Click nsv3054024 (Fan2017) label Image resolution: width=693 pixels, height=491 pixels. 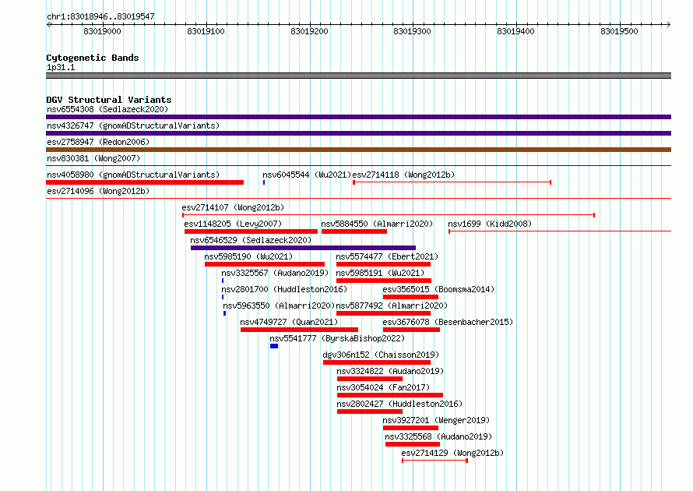[383, 387]
